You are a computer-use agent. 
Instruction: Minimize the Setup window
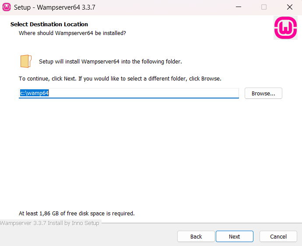point(239,7)
